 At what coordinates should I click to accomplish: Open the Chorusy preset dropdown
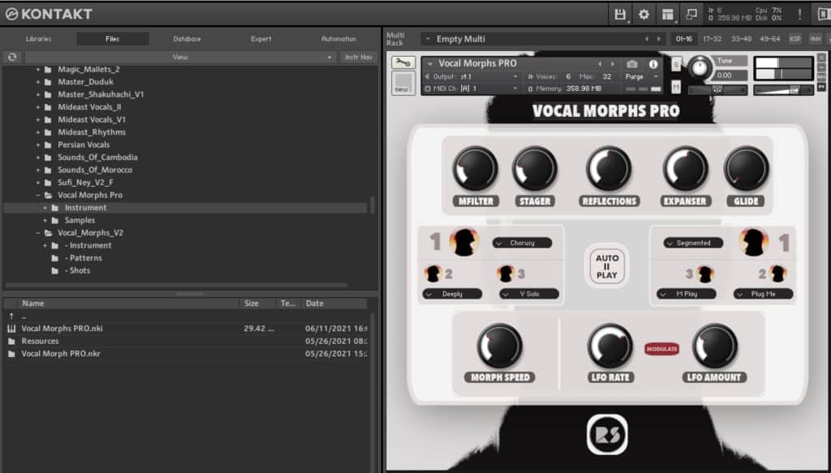(522, 243)
